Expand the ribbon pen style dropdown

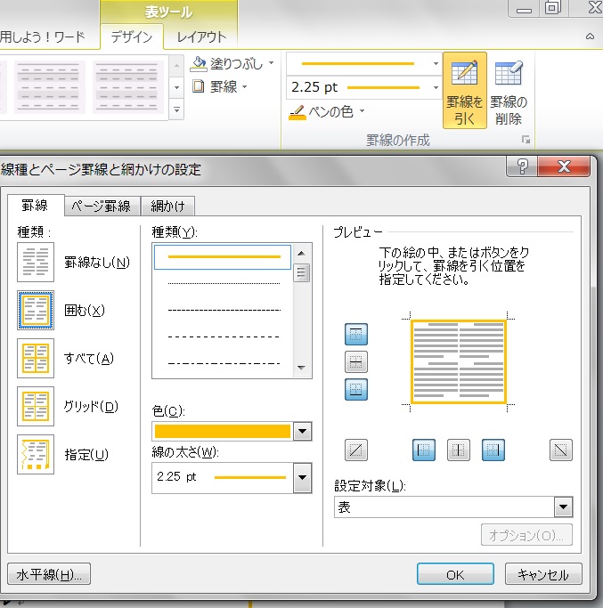pos(436,63)
